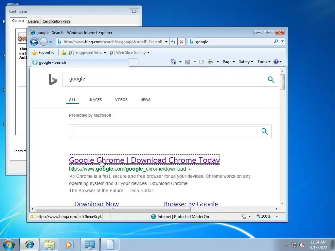Switch to the NEWS results tab

click(x=146, y=100)
